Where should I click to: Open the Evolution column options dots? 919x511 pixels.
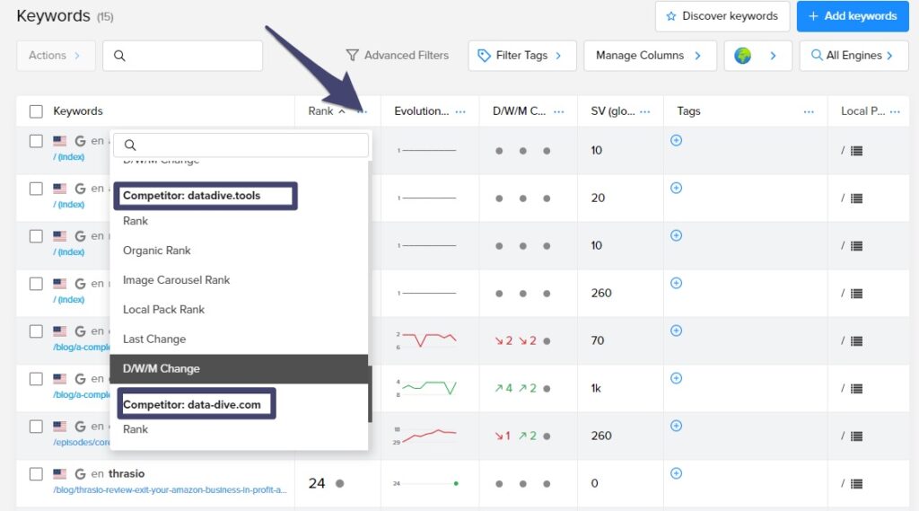click(x=460, y=111)
